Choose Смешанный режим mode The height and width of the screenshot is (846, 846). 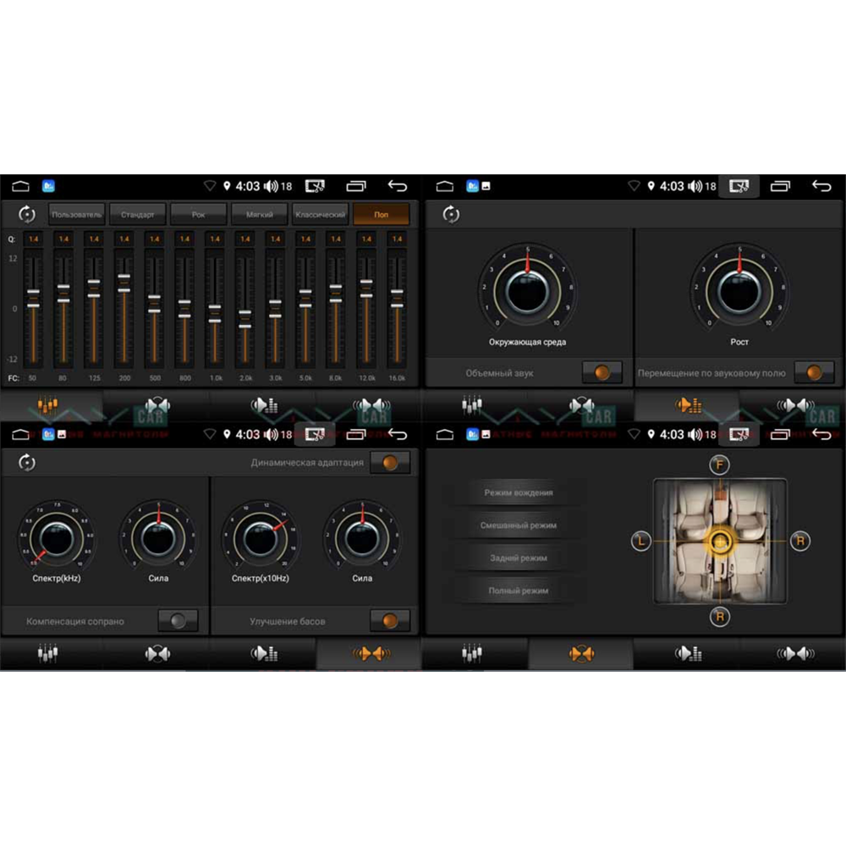[x=518, y=525]
